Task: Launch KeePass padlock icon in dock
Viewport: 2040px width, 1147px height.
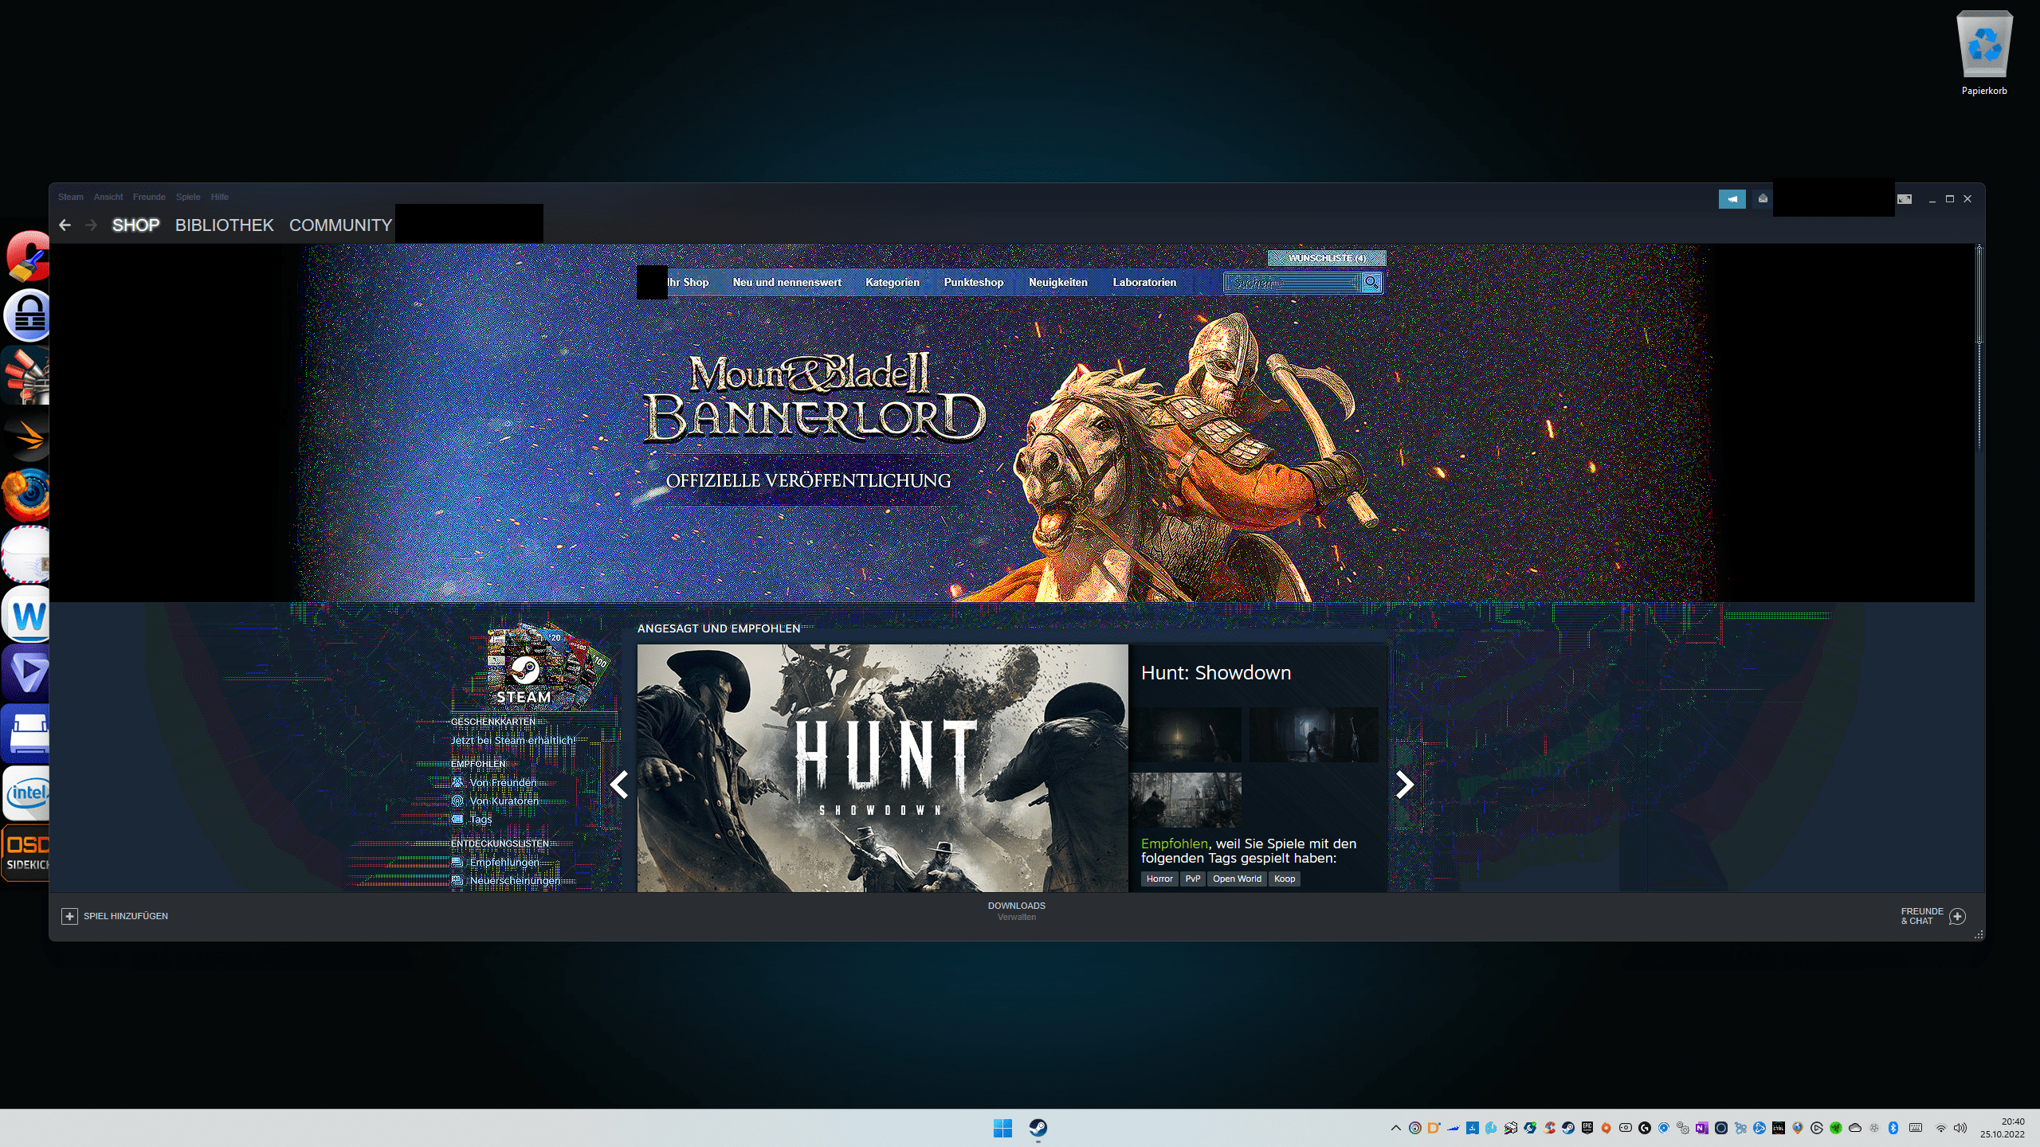Action: point(28,315)
